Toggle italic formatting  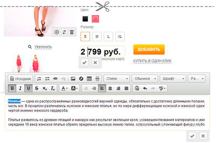[20, 88]
